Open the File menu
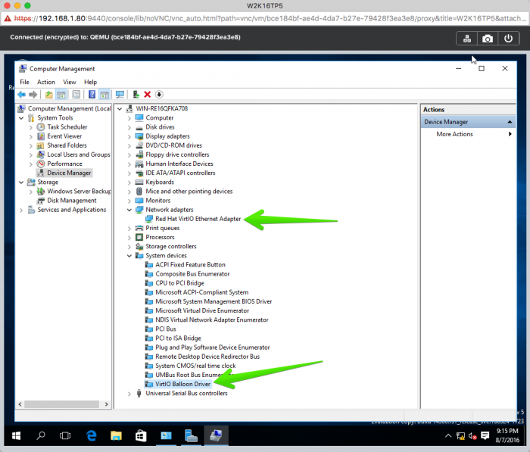 coord(24,83)
